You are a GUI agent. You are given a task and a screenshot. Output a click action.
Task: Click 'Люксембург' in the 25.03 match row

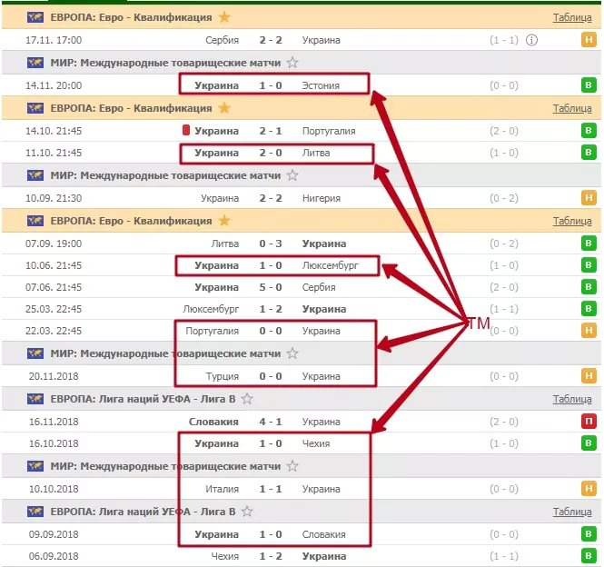211,309
